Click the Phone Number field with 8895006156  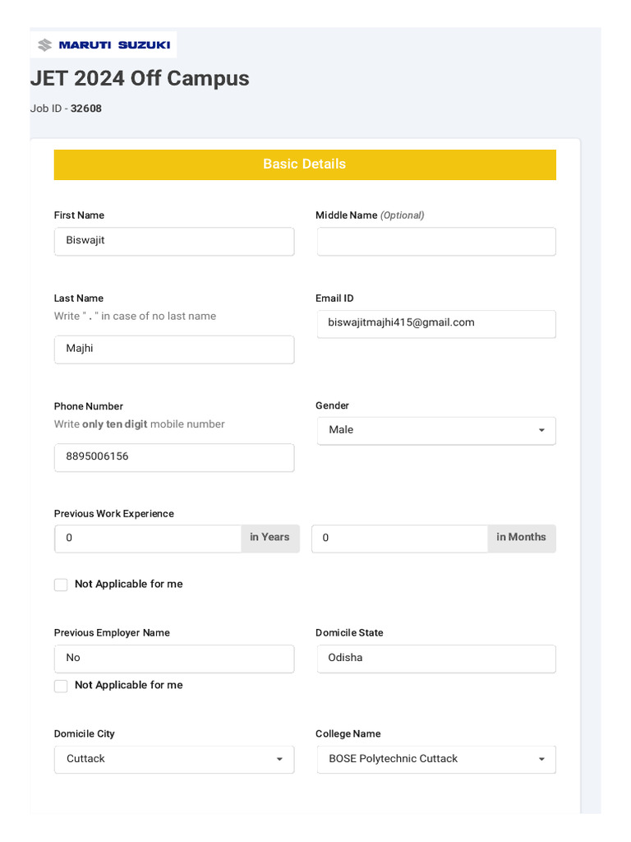coord(174,457)
